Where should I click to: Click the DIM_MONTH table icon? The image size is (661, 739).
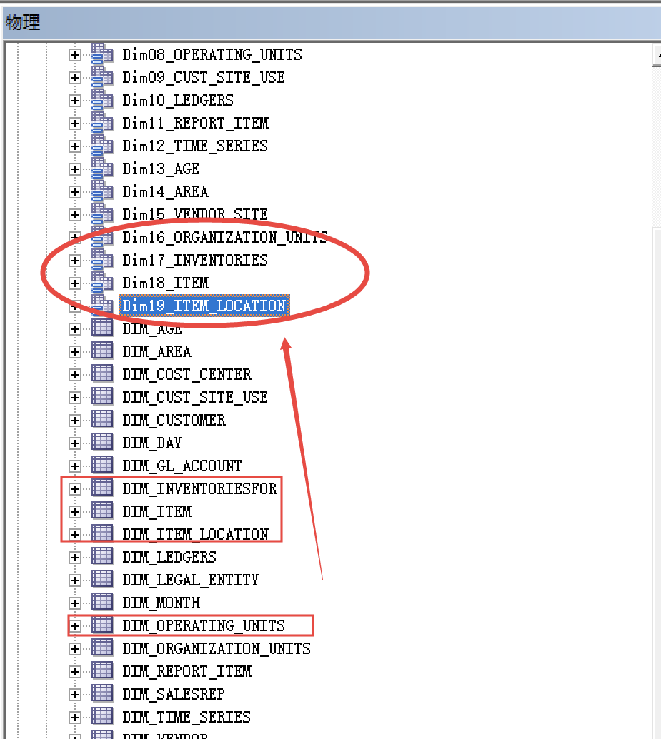tap(103, 603)
